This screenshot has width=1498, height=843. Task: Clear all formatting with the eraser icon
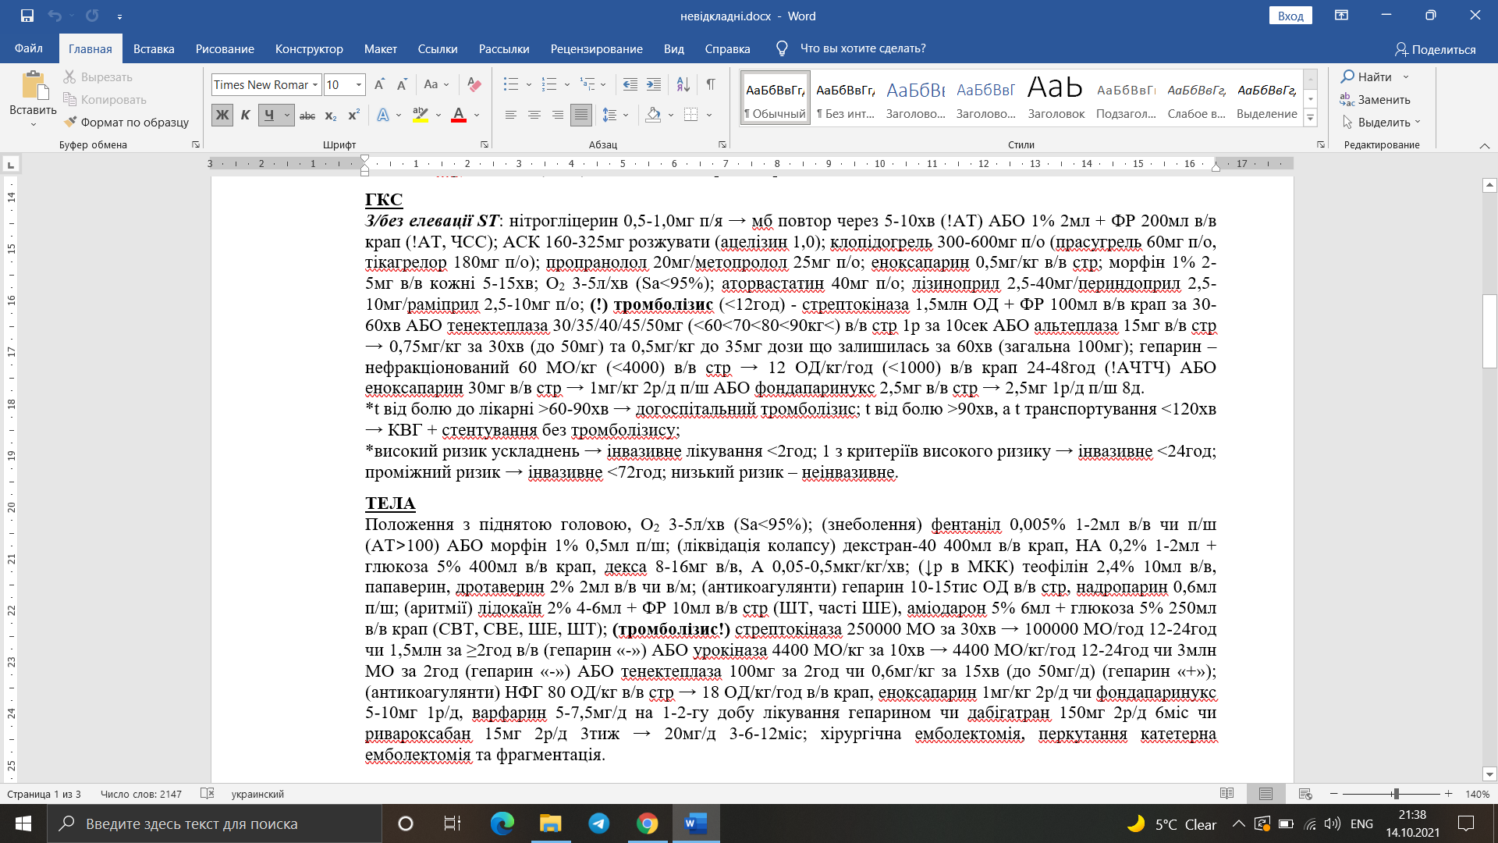(x=474, y=84)
